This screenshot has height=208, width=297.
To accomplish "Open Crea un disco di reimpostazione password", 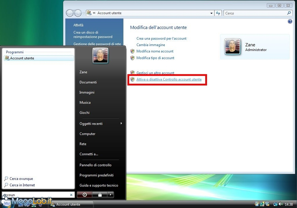I will (93, 35).
